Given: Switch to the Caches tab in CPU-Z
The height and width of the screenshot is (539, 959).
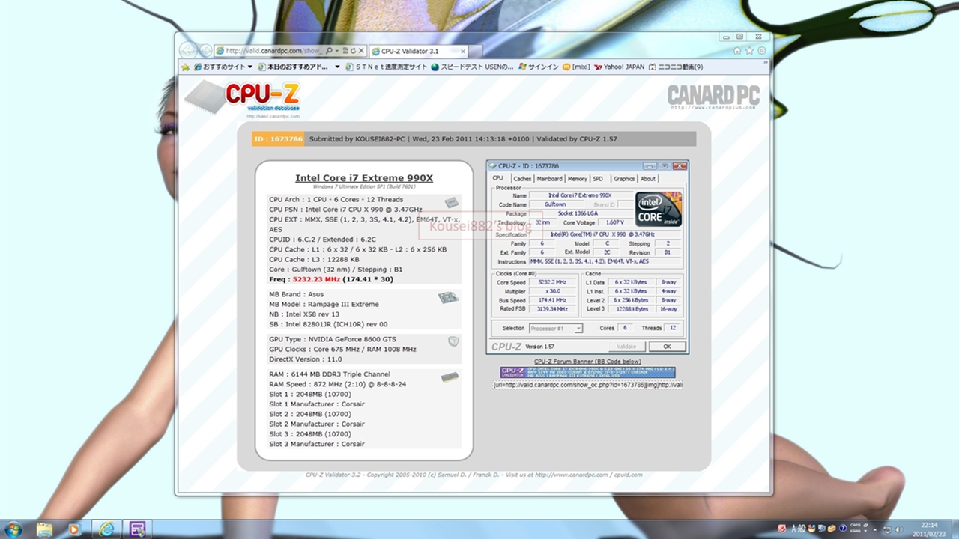Looking at the screenshot, I should click(x=522, y=179).
